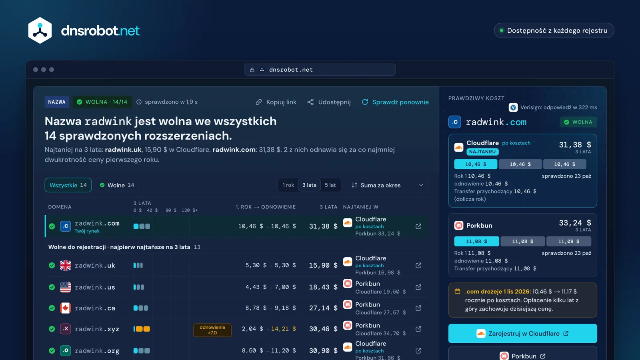Select Cloudflare first-year 10,46 $ highlighted segment

[x=476, y=164]
